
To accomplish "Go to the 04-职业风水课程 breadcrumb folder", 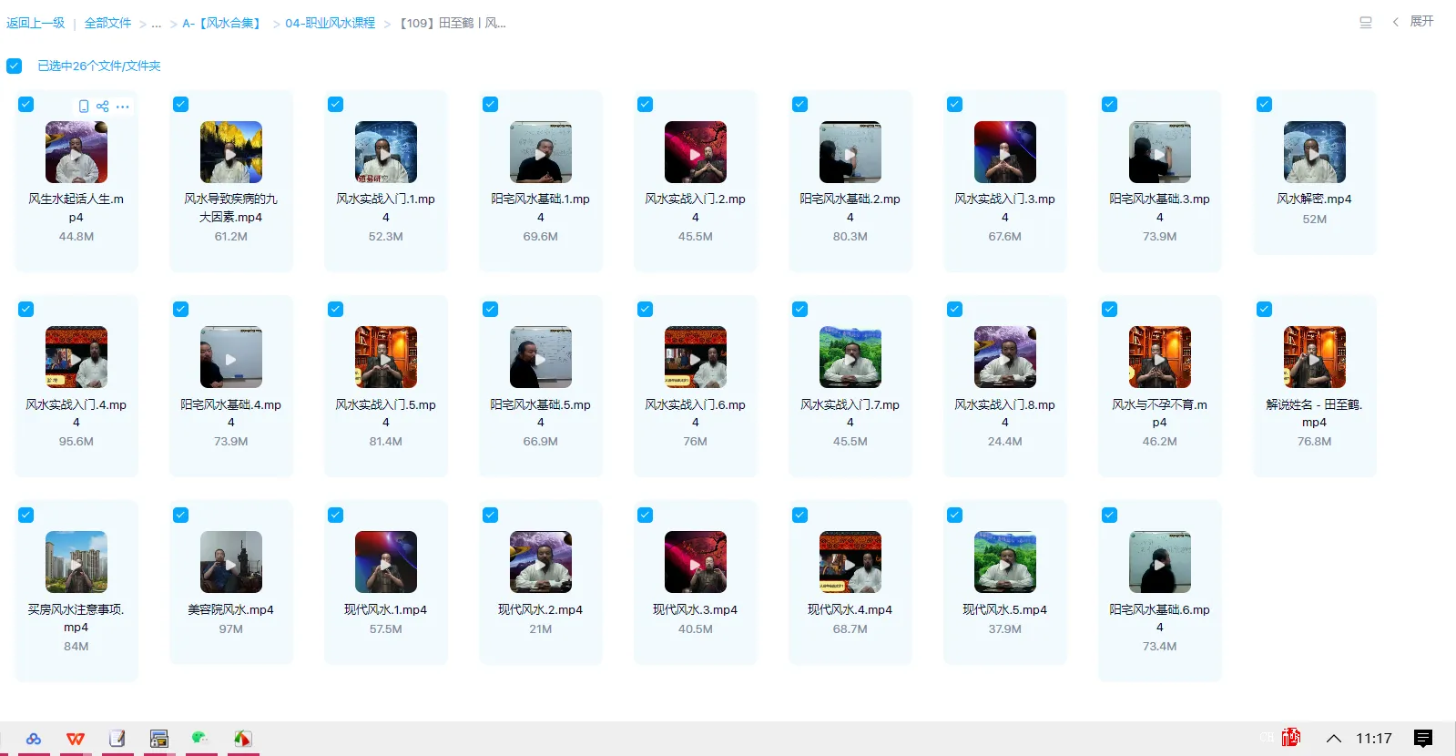I will (330, 23).
